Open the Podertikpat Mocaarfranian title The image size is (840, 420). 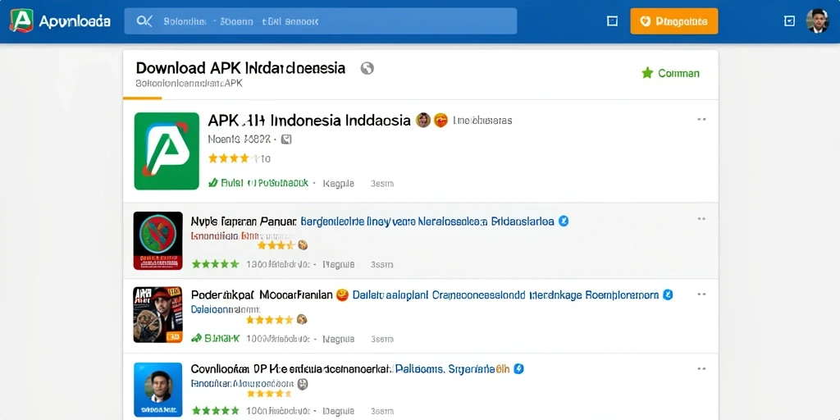tap(262, 295)
